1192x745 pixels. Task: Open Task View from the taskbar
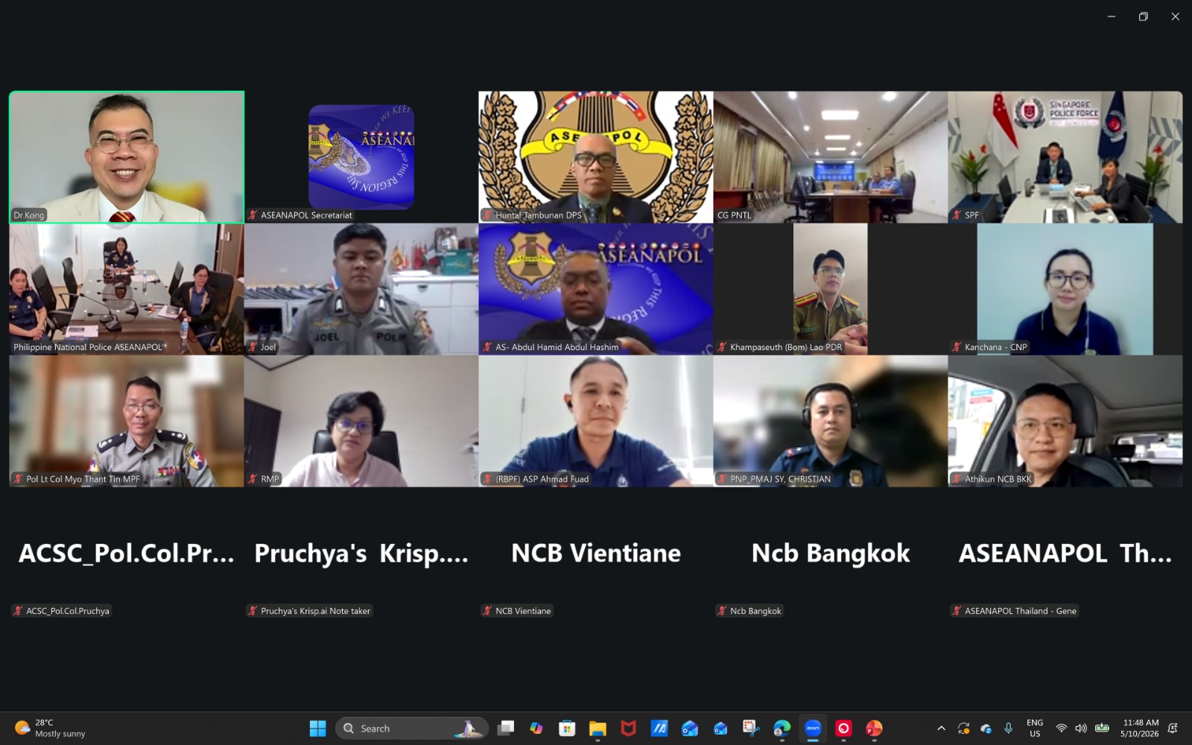506,729
